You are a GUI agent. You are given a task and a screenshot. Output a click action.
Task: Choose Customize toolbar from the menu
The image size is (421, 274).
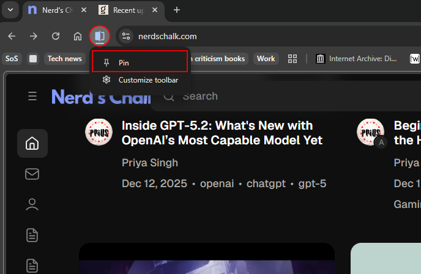[x=147, y=80]
